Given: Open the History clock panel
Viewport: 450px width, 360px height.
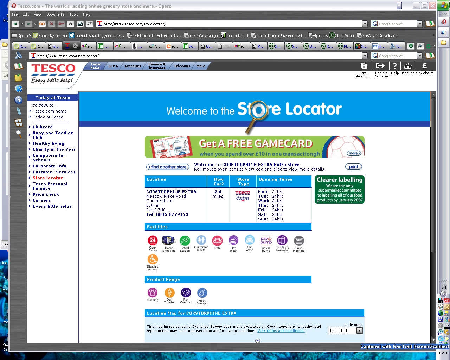Looking at the screenshot, I should pyautogui.click(x=19, y=89).
